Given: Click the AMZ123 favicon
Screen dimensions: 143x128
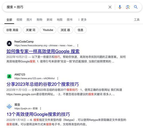Looking at the screenshot, I should (x=9, y=76).
